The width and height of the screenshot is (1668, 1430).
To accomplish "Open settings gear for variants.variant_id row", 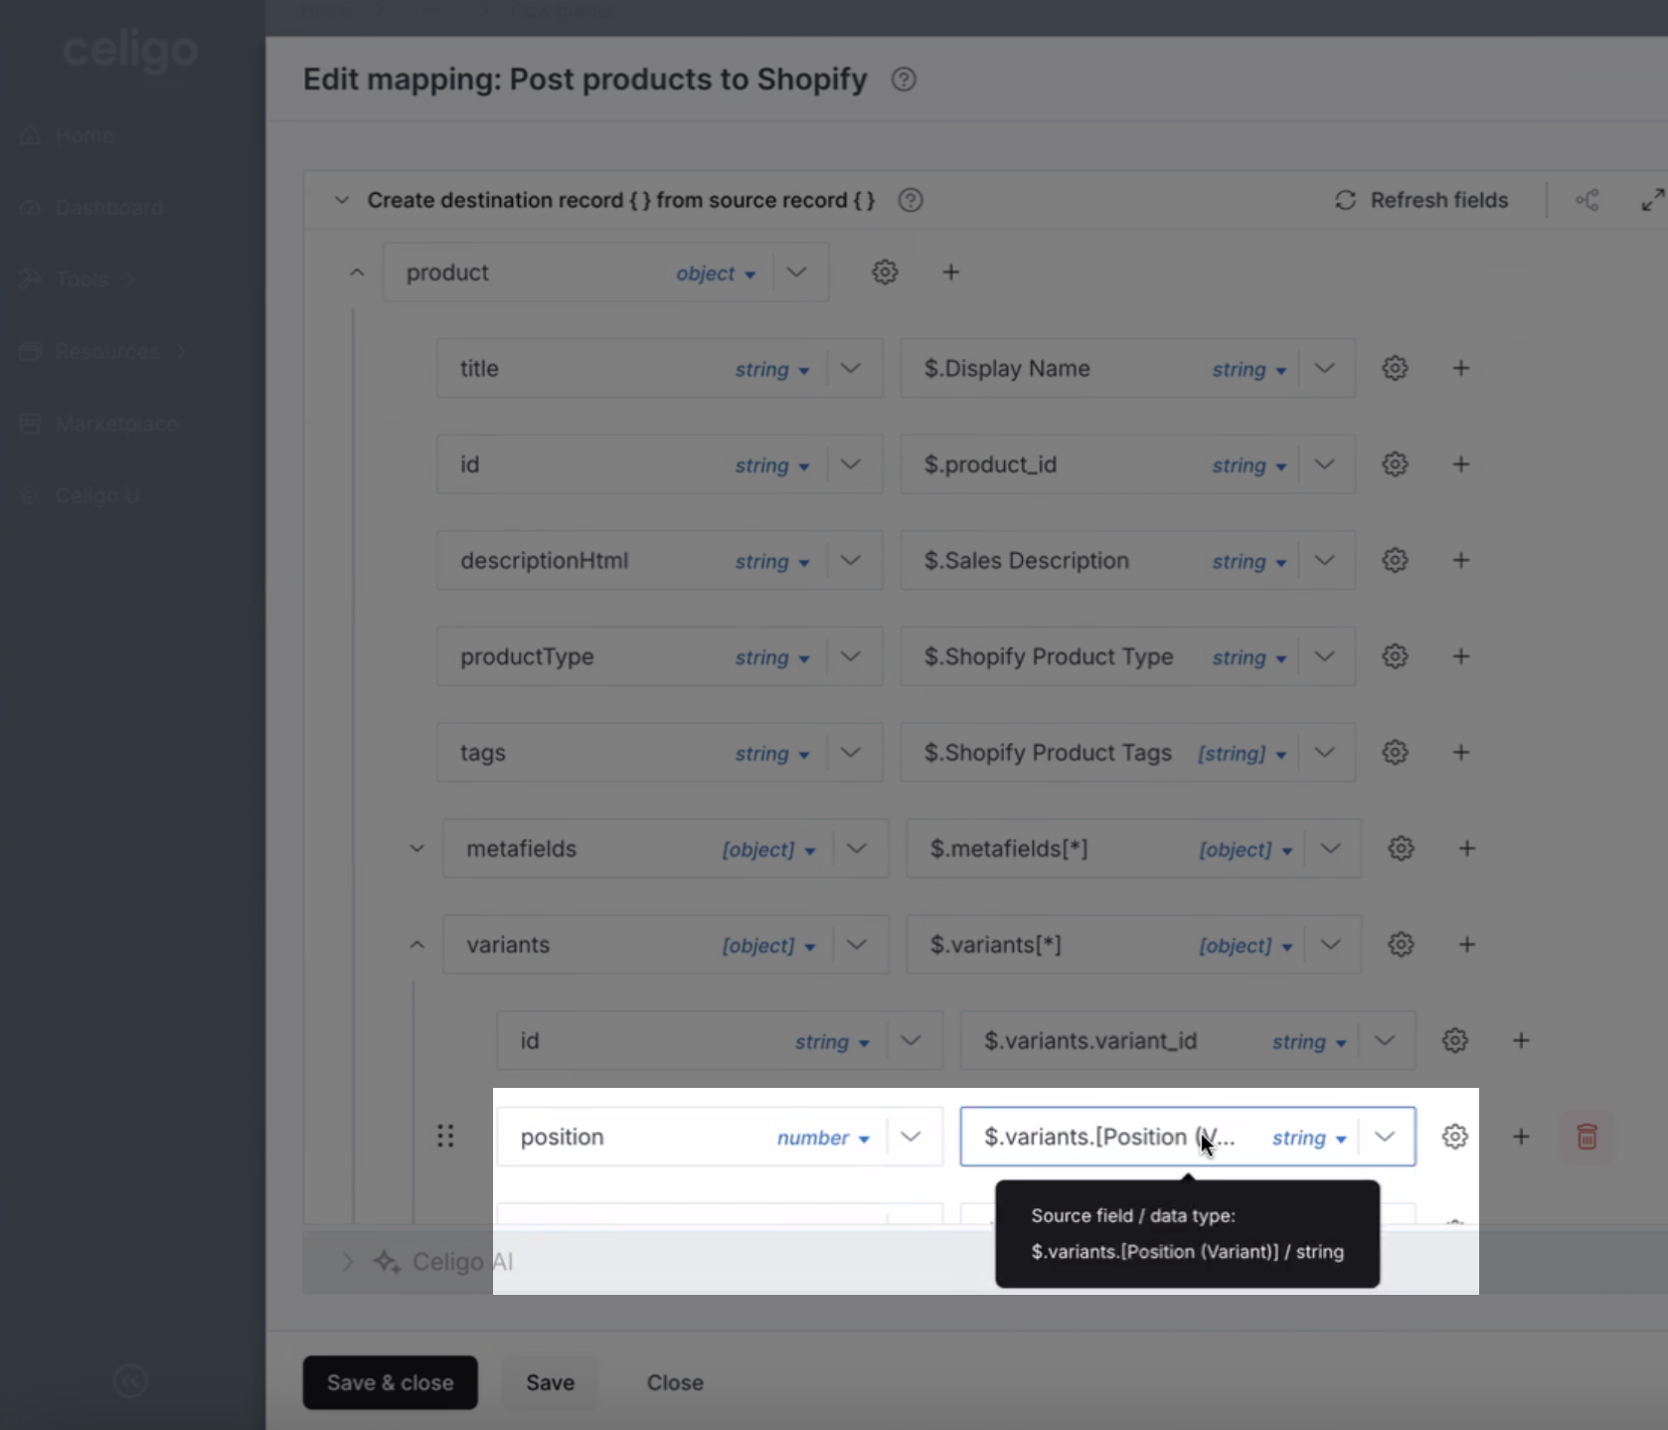I will coord(1455,1040).
